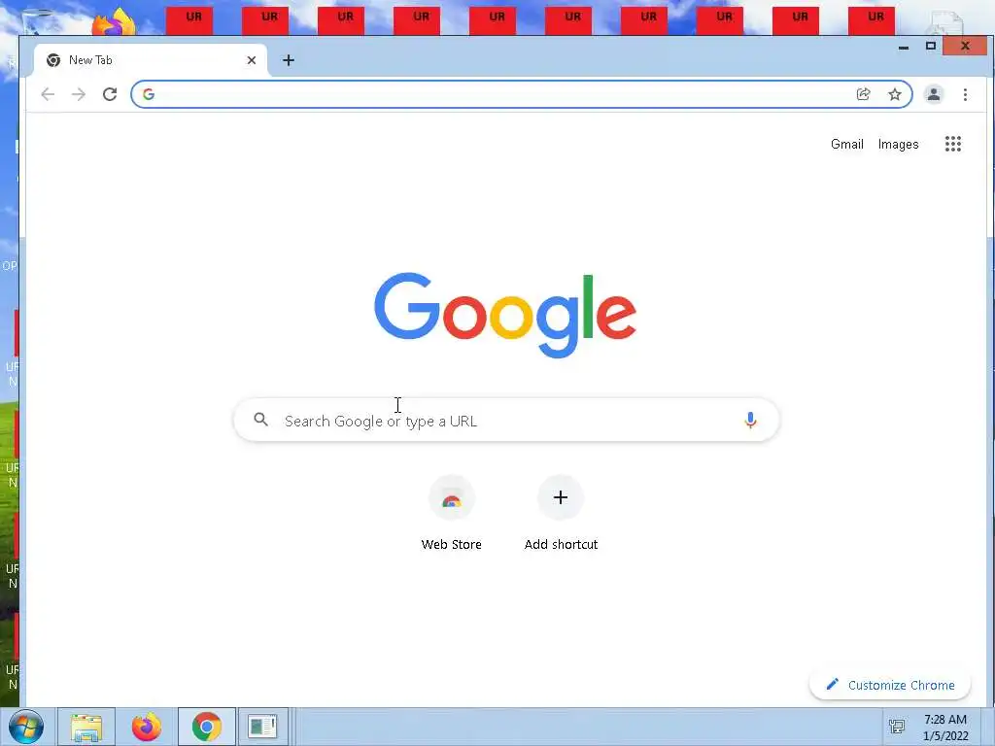Select the New Tab tab
The image size is (995, 746).
[151, 60]
